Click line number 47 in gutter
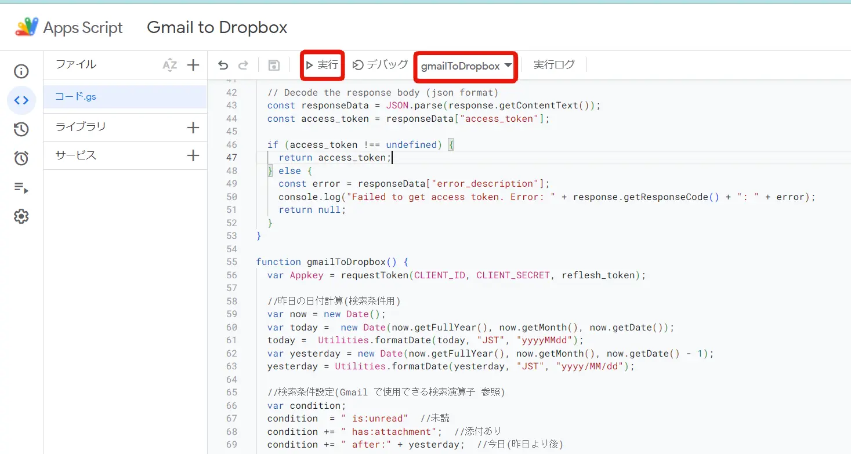The height and width of the screenshot is (454, 851). [x=231, y=158]
